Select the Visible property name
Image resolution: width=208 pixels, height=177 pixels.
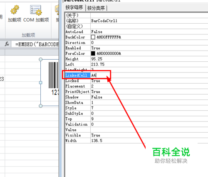pos(73,135)
